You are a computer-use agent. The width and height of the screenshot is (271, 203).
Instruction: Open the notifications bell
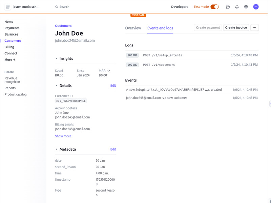tap(237, 7)
